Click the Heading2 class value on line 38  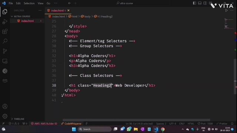click(x=102, y=85)
